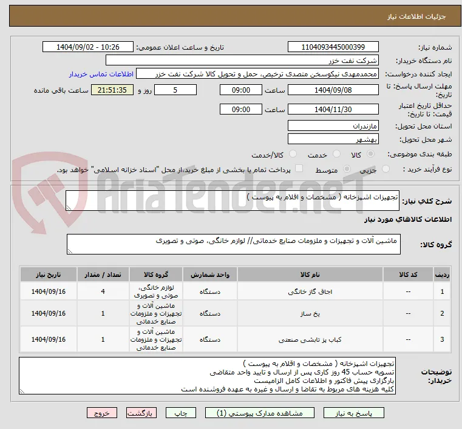Screen dimensions: 462x429
Task: Click the response deadline date 1404/09/08
Action: [333, 90]
